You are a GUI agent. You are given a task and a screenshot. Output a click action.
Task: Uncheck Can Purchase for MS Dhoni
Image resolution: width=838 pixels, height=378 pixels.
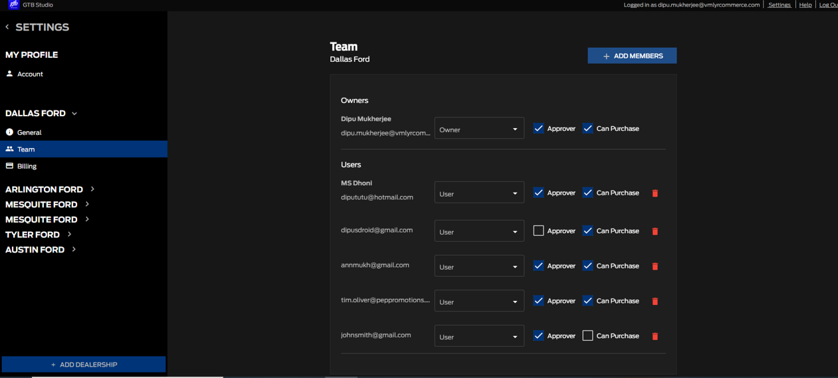point(587,193)
